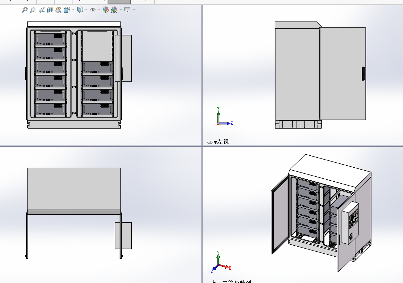Open Edit Appearance color ball icon
Viewport: 403px width, 283px height.
(x=106, y=10)
